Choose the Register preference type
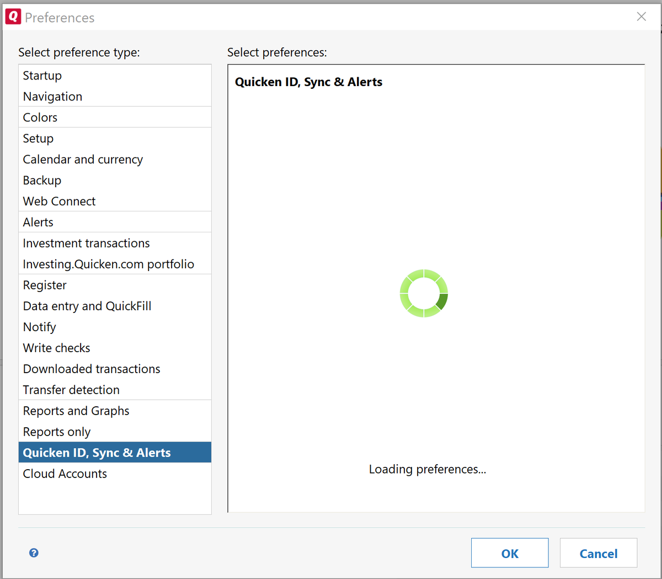The image size is (662, 579). 115,285
